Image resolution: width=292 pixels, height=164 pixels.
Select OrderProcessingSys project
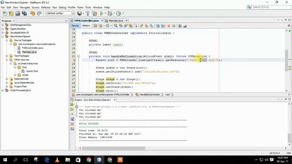pos(20,90)
